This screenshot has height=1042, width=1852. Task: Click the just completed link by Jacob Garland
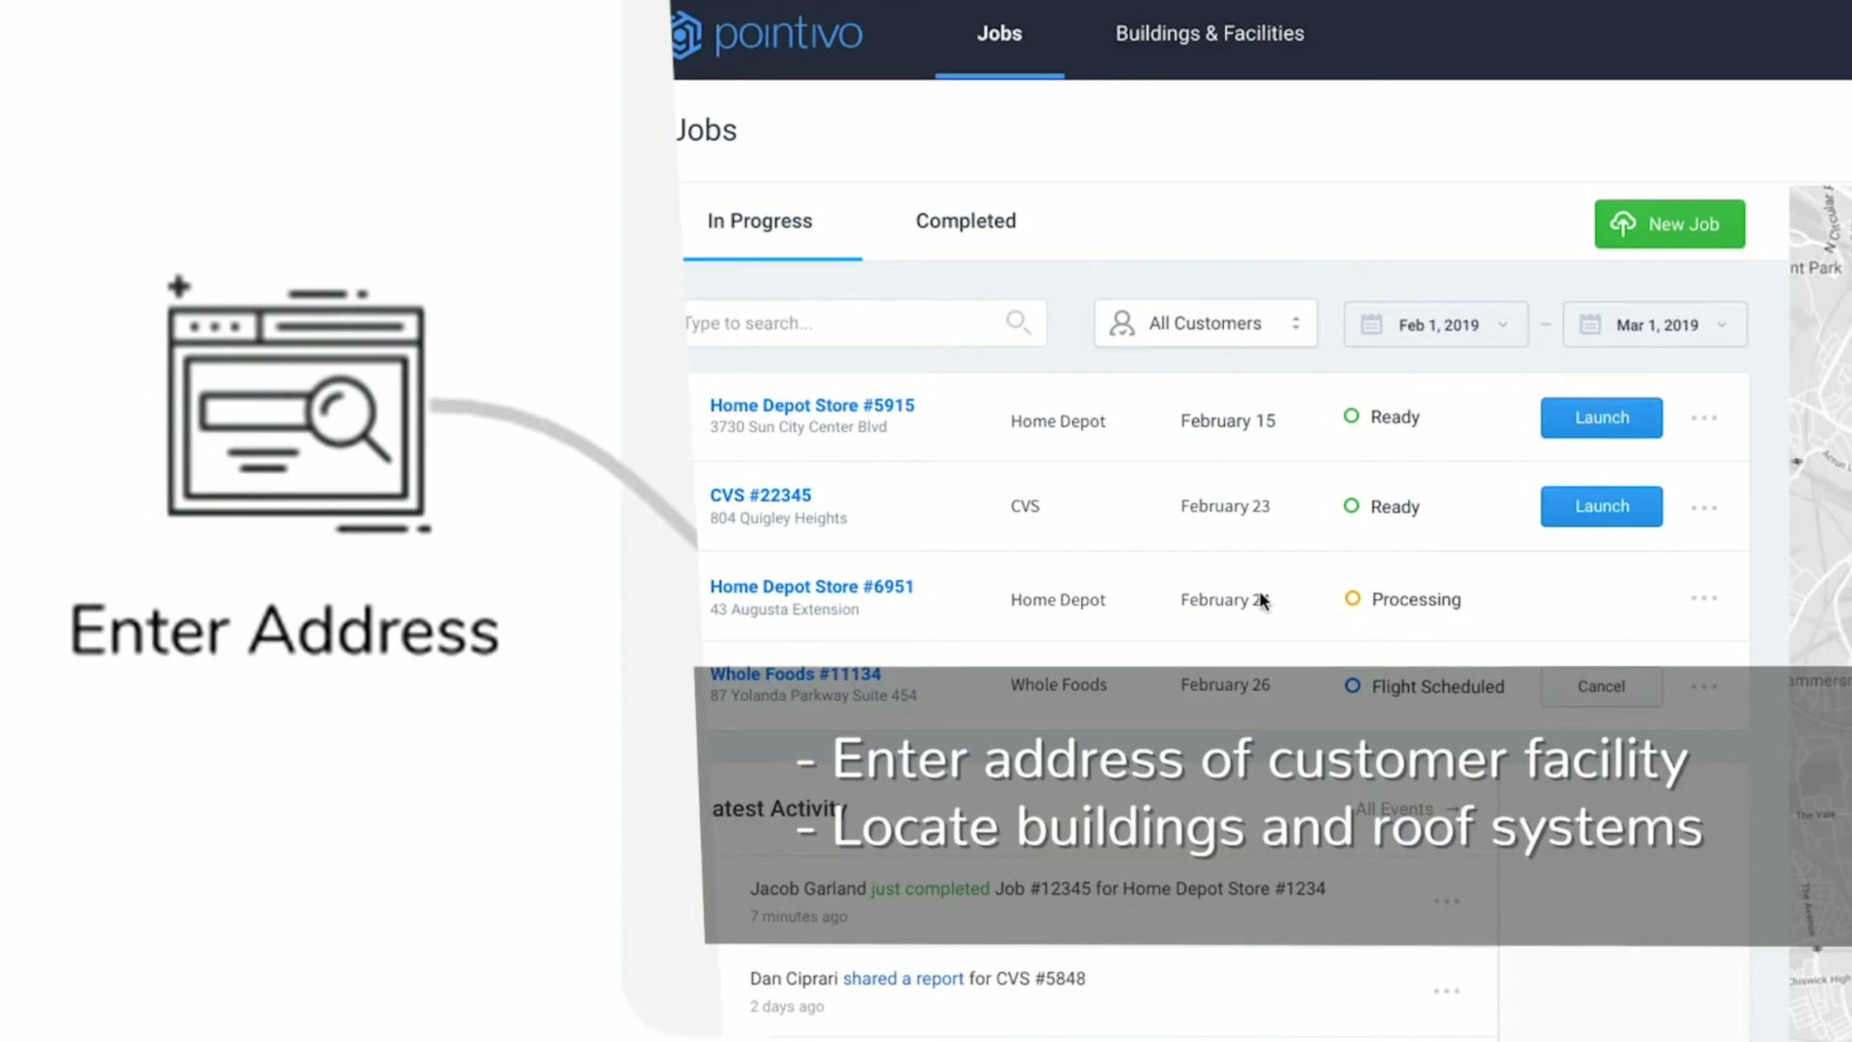tap(930, 888)
